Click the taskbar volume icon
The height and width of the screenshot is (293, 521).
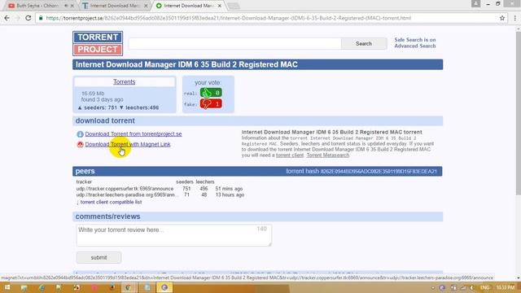(472, 287)
